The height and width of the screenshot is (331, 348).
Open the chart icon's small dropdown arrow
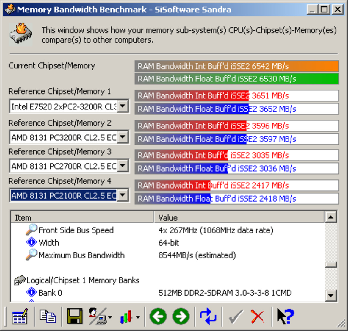tap(138, 317)
